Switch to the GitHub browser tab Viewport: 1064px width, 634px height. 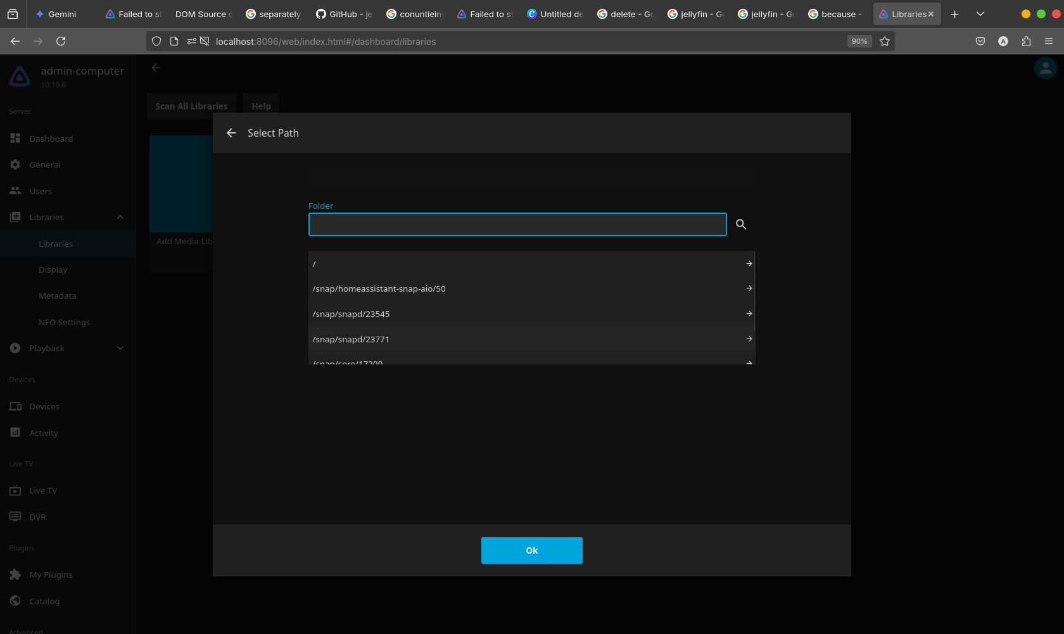coord(344,14)
